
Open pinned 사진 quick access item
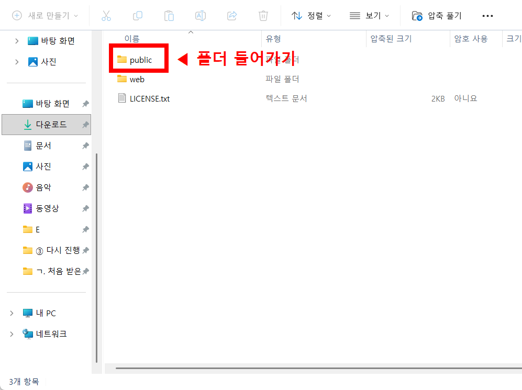tap(37, 166)
